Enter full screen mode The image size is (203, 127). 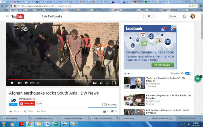tap(114, 83)
